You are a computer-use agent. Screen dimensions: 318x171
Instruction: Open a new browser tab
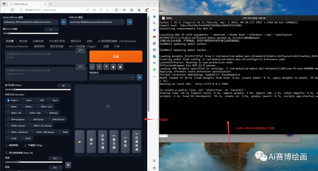click(51, 4)
